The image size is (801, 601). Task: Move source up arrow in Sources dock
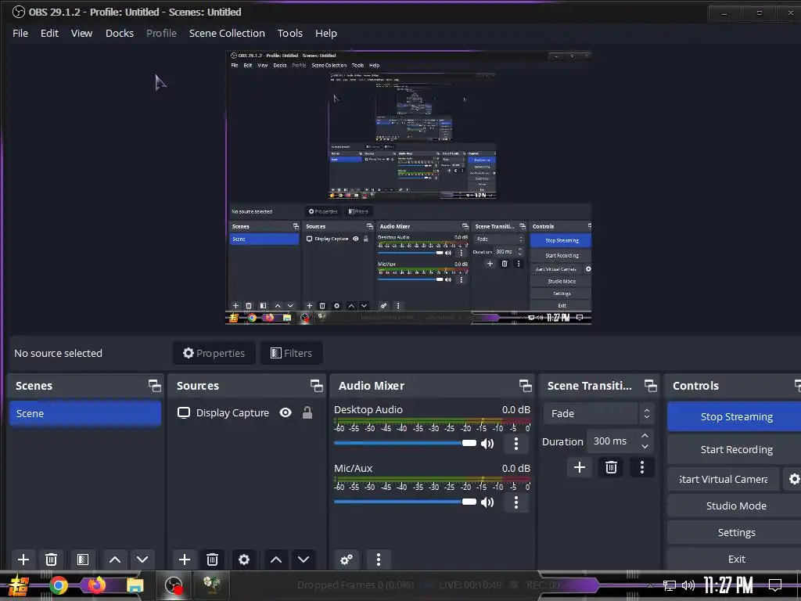[x=276, y=559]
